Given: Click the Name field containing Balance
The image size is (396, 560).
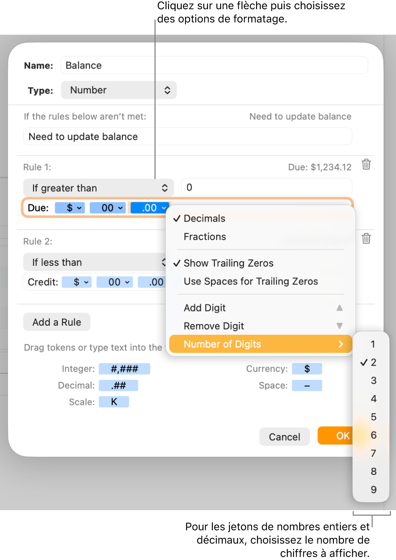Looking at the screenshot, I should 214,66.
